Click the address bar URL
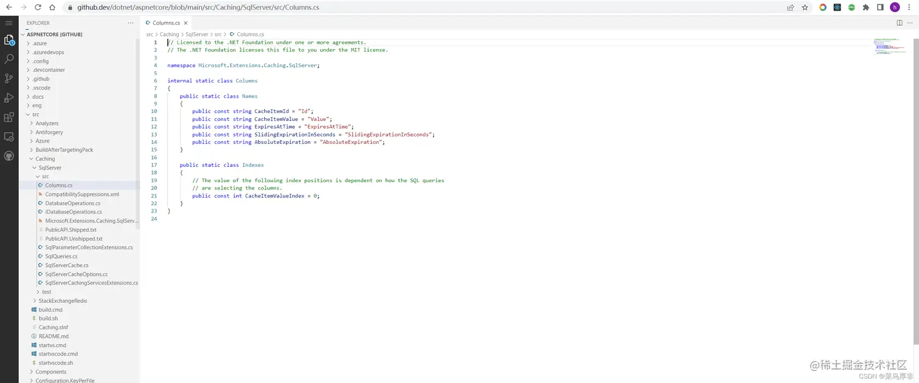The image size is (919, 383). point(198,7)
